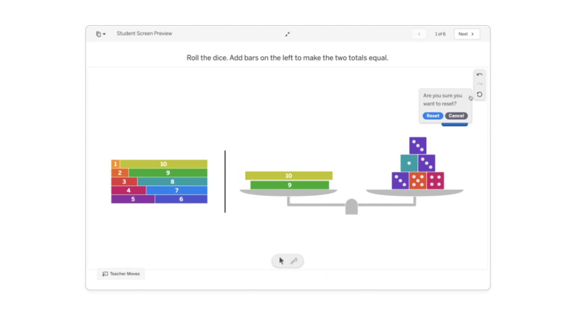This screenshot has width=576, height=315.
Task: Click the green 9 bar on the scale
Action: click(289, 185)
